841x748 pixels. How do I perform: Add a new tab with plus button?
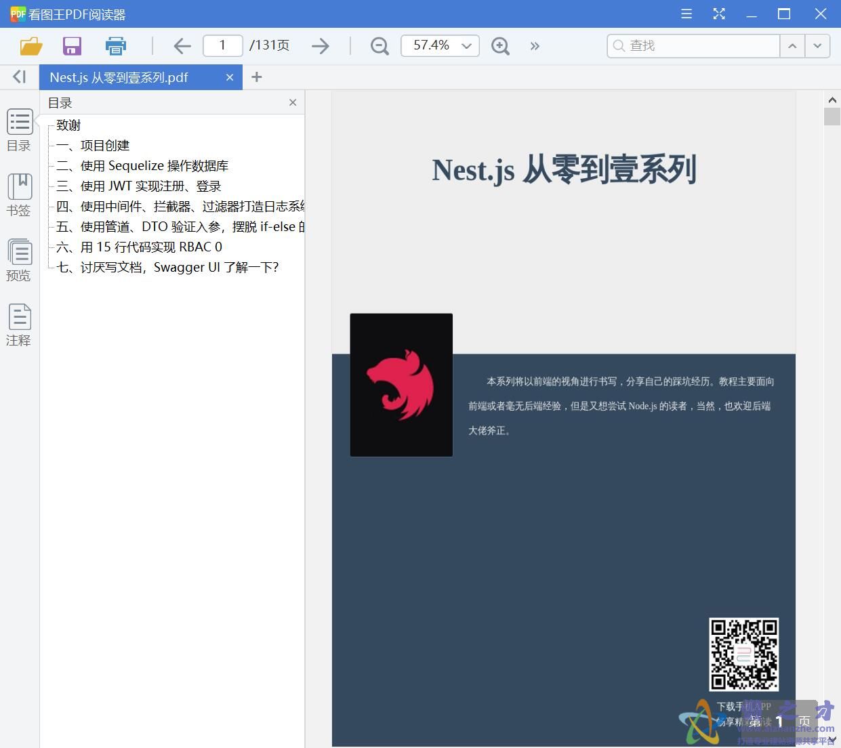(x=257, y=77)
